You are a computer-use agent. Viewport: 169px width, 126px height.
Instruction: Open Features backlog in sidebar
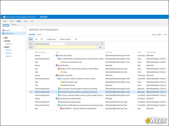click(7, 30)
